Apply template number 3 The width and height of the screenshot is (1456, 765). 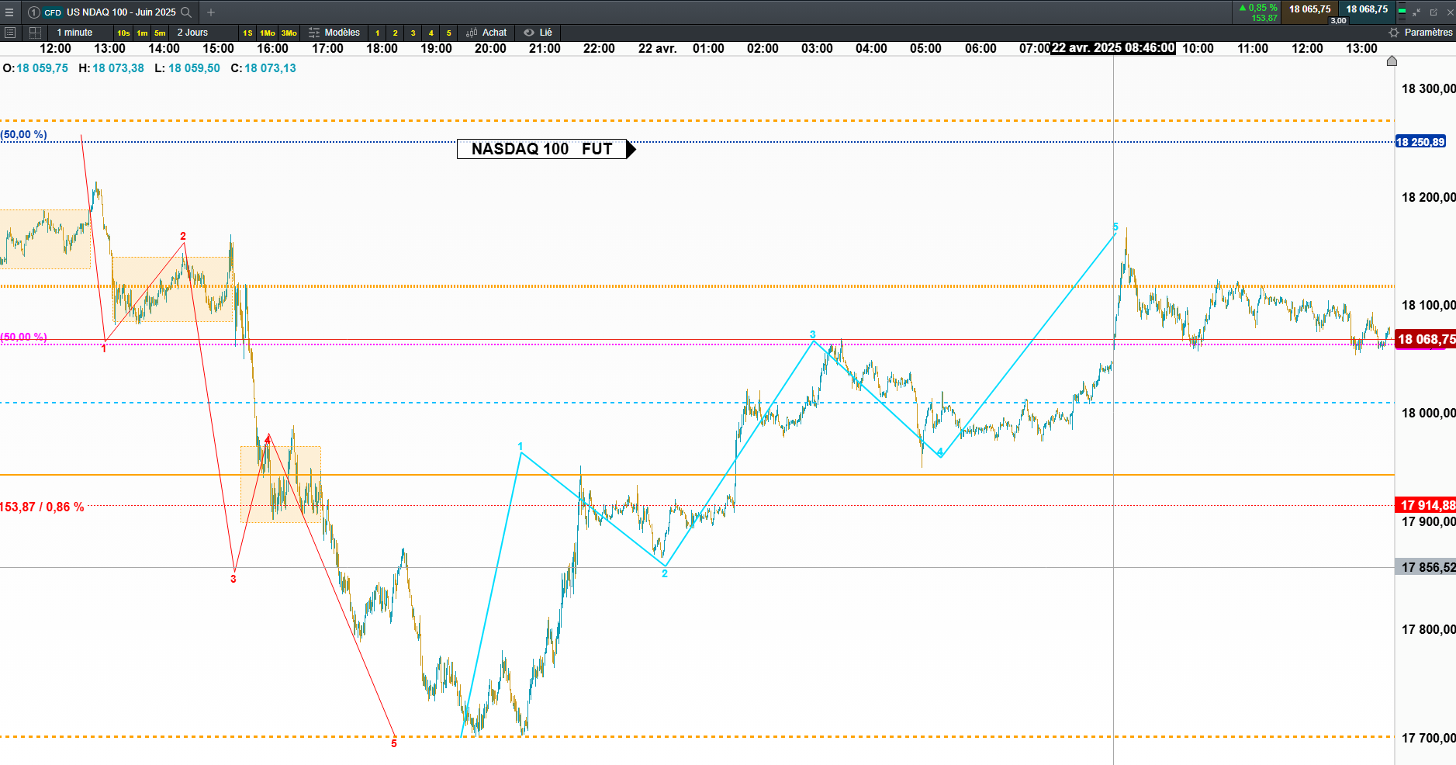413,33
